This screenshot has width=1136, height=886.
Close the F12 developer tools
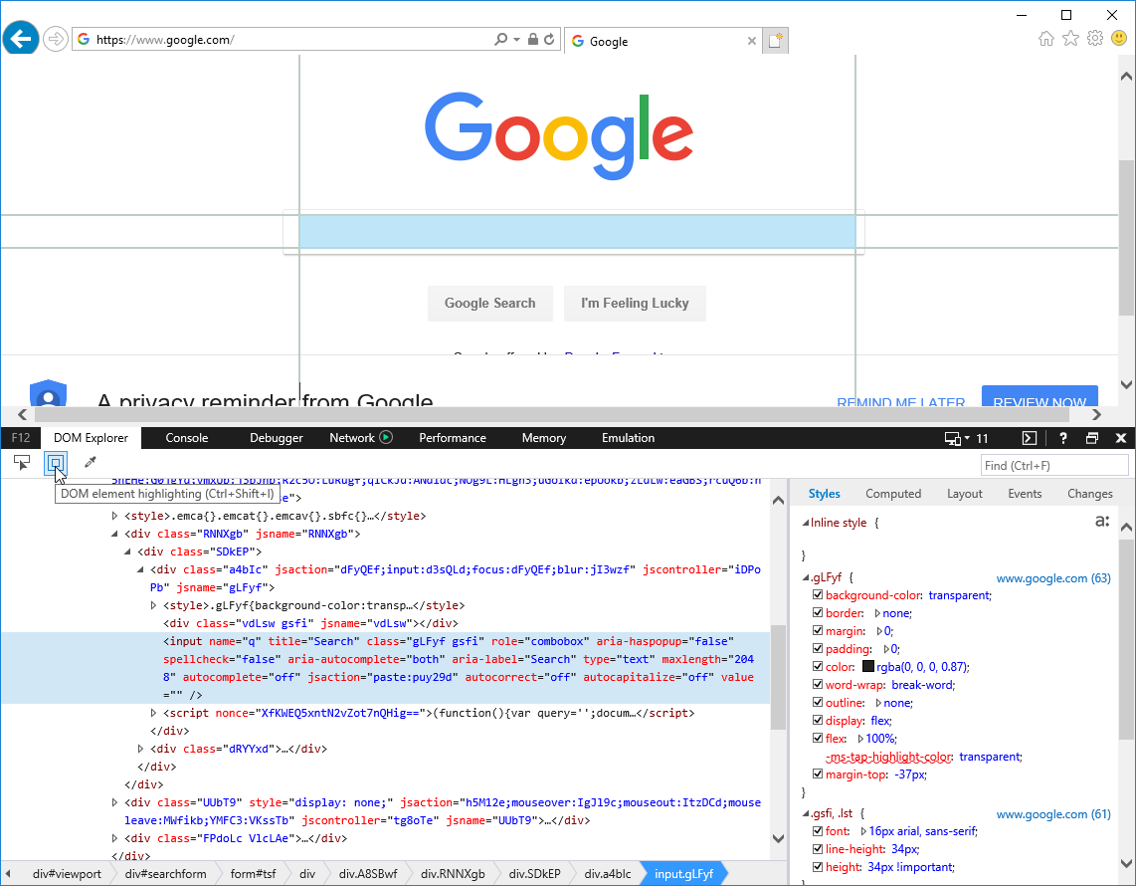pyautogui.click(x=1121, y=438)
